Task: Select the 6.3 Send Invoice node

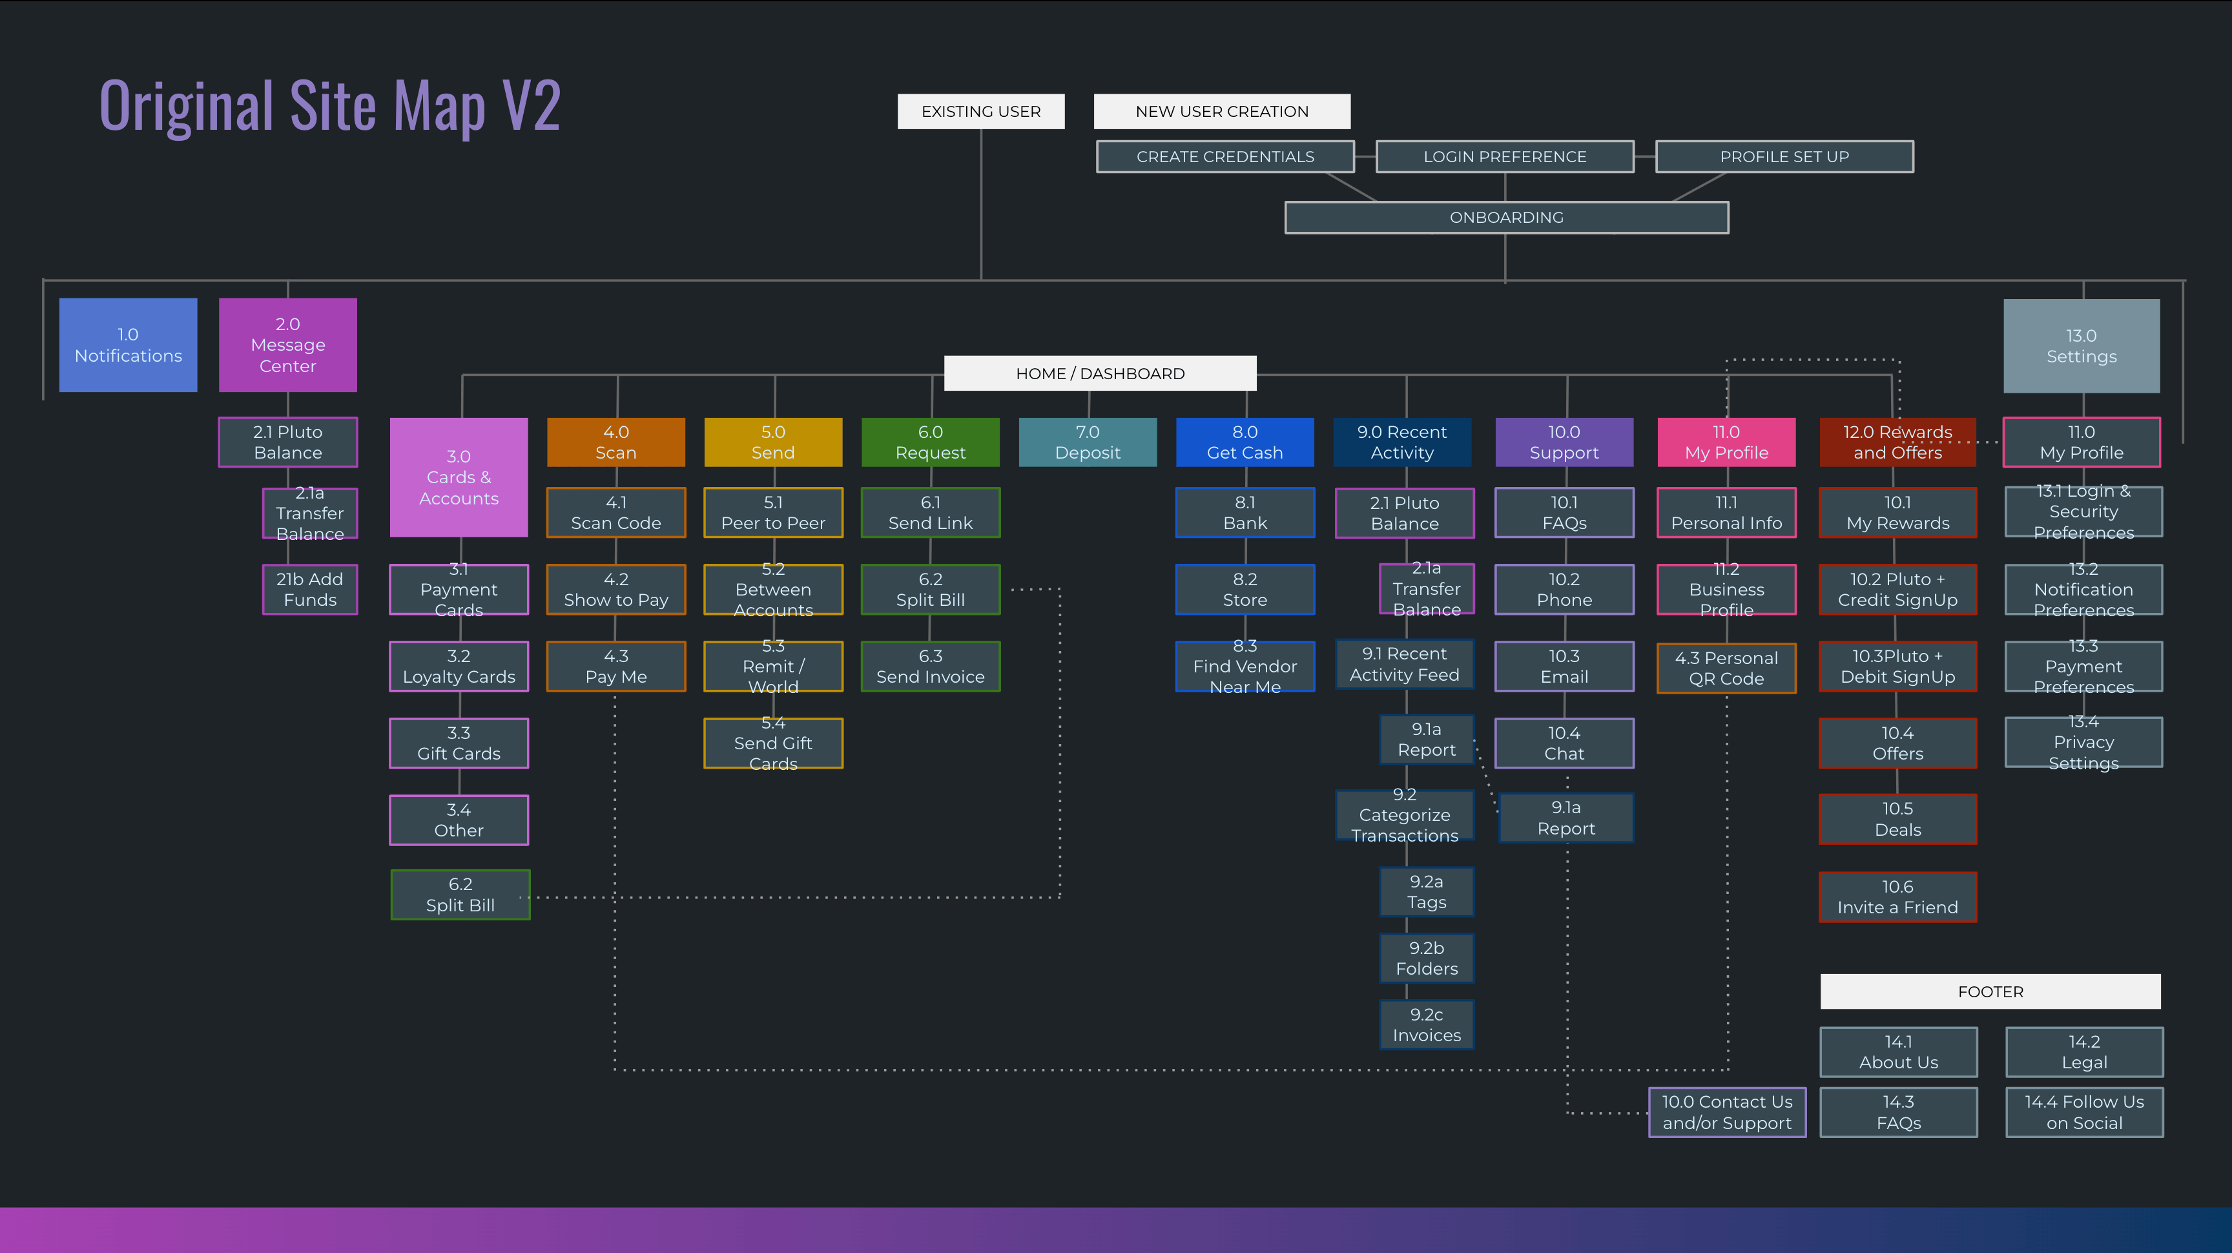Action: pyautogui.click(x=930, y=667)
